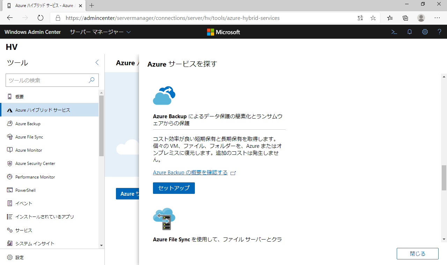Click the 閉じる button
Image resolution: width=447 pixels, height=265 pixels.
click(418, 253)
